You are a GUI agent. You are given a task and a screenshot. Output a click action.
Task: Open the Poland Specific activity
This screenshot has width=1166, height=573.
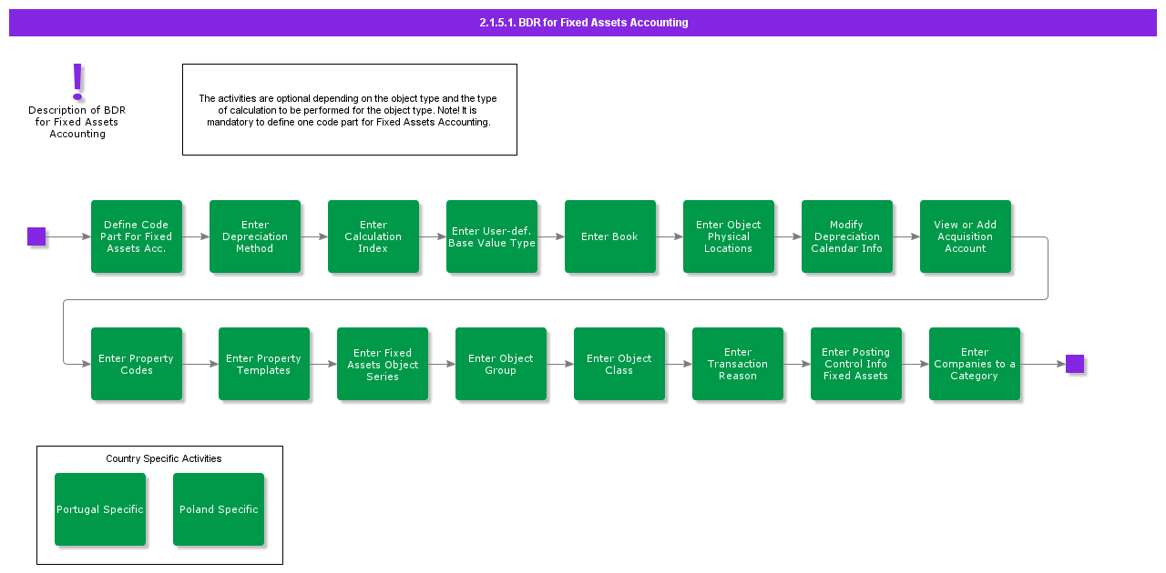point(219,509)
